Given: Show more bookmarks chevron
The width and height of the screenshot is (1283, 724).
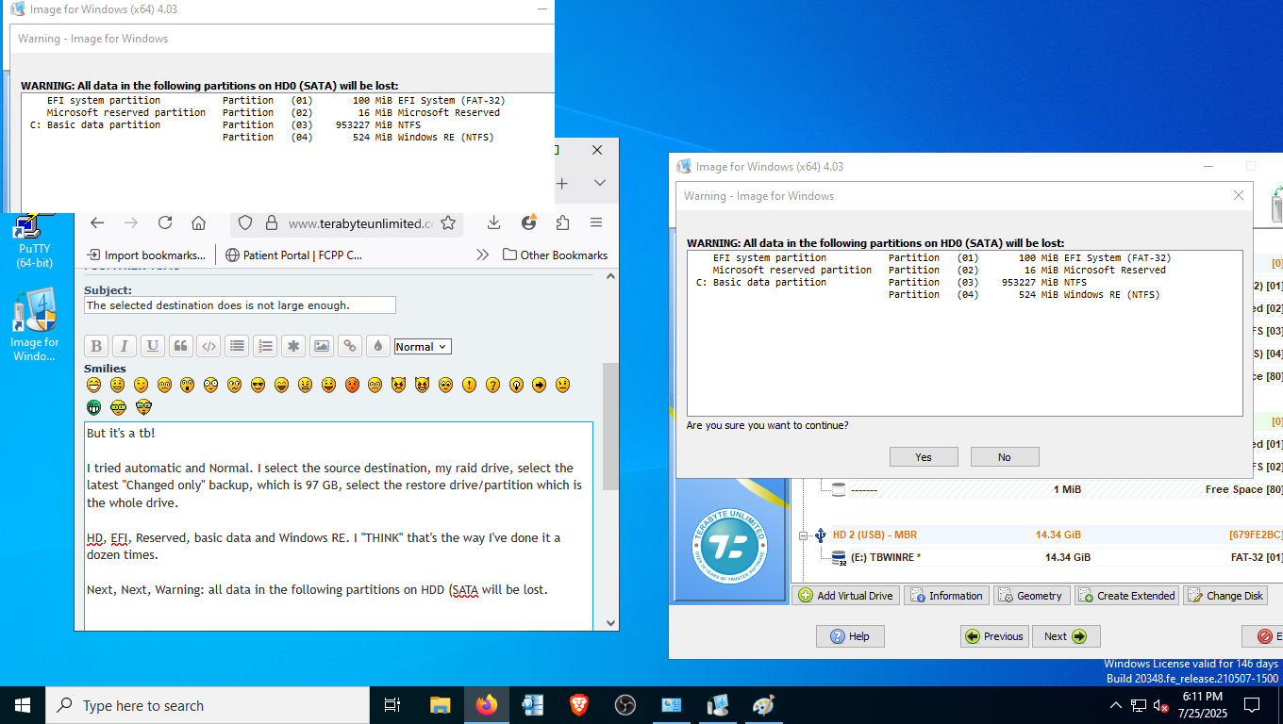Looking at the screenshot, I should [x=482, y=255].
